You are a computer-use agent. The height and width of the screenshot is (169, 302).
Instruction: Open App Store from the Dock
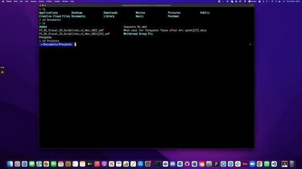point(141,164)
